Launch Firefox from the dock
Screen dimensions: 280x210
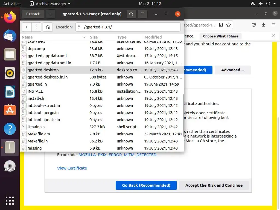(10, 17)
